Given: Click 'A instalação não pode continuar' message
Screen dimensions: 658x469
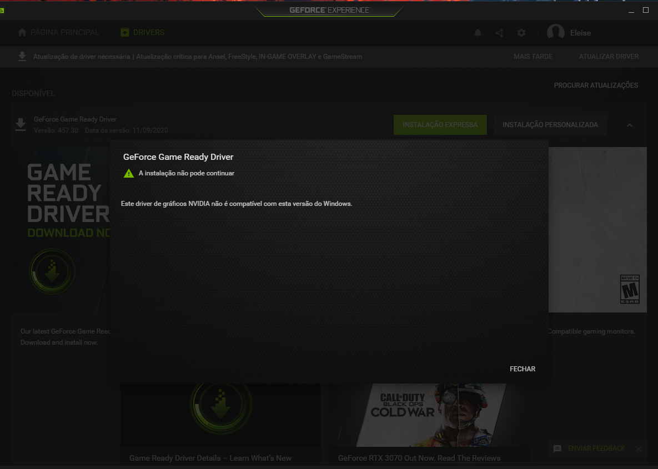Looking at the screenshot, I should 187,173.
